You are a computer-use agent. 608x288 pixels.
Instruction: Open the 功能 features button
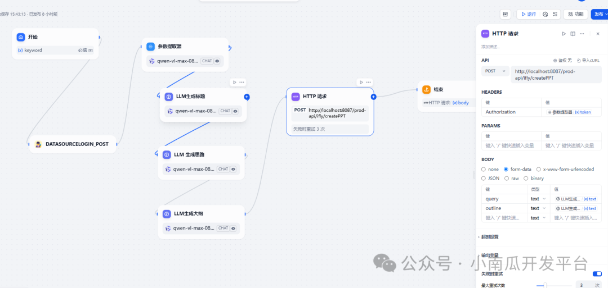[x=575, y=14]
